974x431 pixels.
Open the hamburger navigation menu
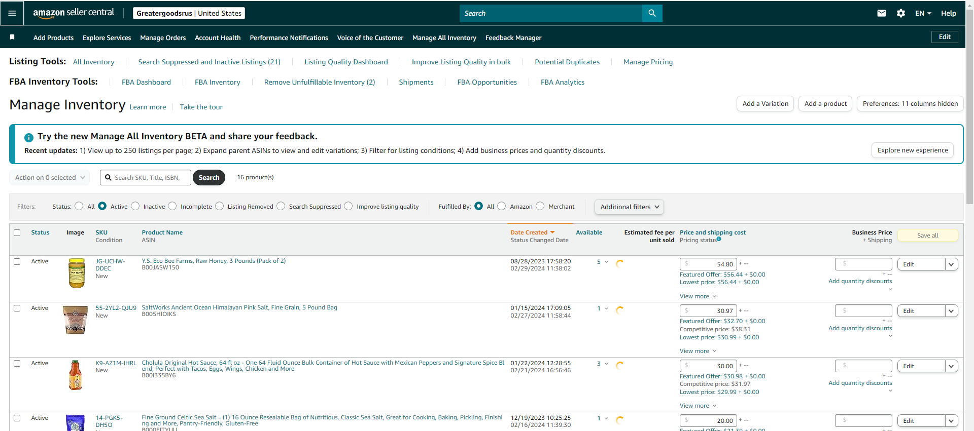(x=12, y=13)
